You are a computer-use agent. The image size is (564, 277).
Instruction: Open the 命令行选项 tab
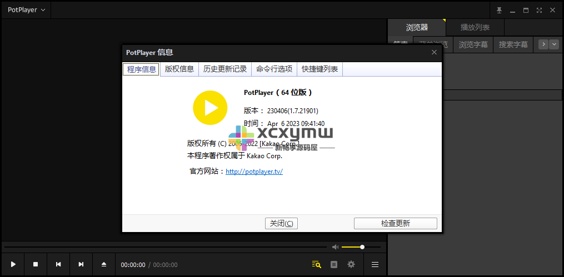pos(274,69)
